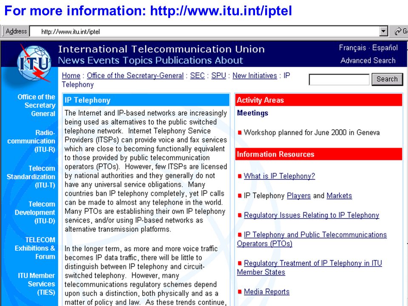Open Telecom Standardization (ITU-T) sidebar item
Image resolution: width=408 pixels, height=306 pixels.
[31, 177]
